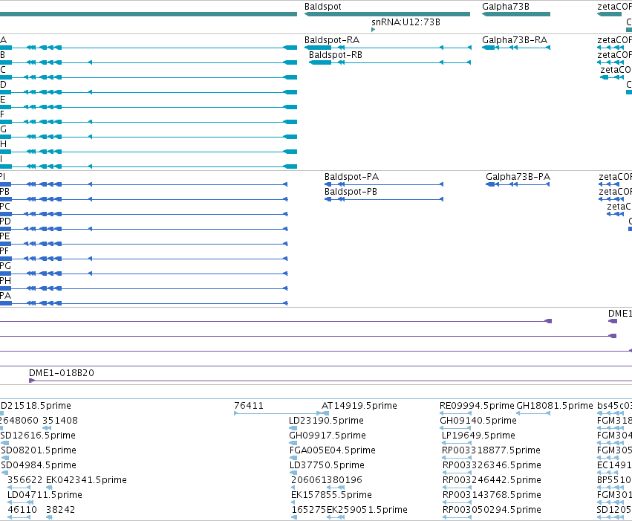Select EST LD04711.5prime
Image resolution: width=632 pixels, height=521 pixels.
click(45, 495)
